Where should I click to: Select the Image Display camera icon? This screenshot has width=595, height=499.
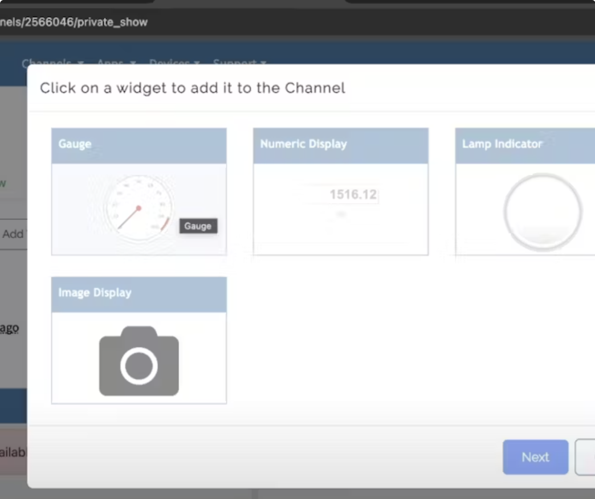coord(139,361)
